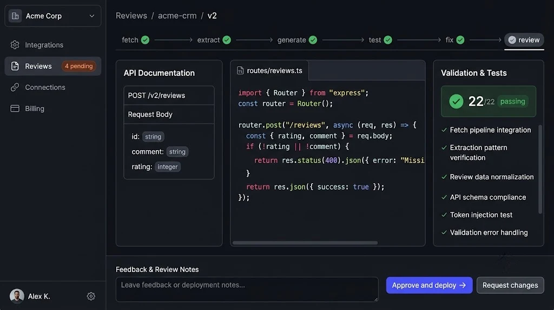Click the return res.json success line
Image resolution: width=554 pixels, height=310 pixels.
point(315,187)
